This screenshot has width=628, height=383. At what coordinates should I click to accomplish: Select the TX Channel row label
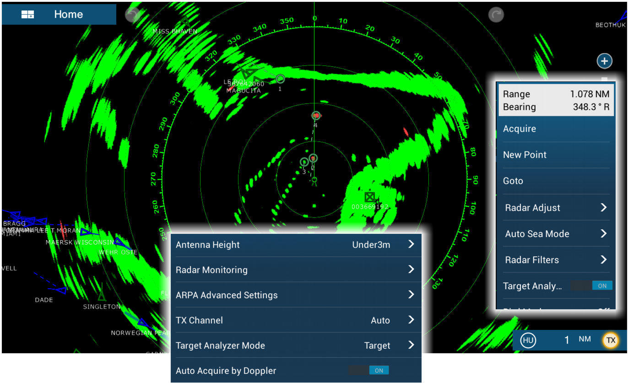click(x=199, y=320)
